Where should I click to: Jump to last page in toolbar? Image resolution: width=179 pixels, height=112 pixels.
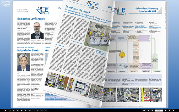(169, 110)
